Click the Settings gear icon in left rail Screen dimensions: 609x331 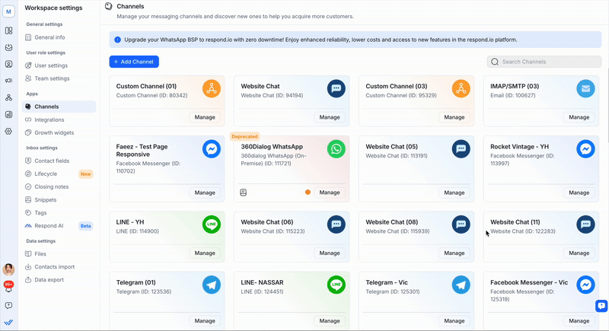[x=8, y=131]
